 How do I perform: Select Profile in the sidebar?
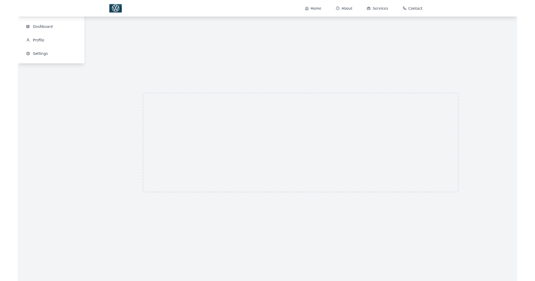39,40
